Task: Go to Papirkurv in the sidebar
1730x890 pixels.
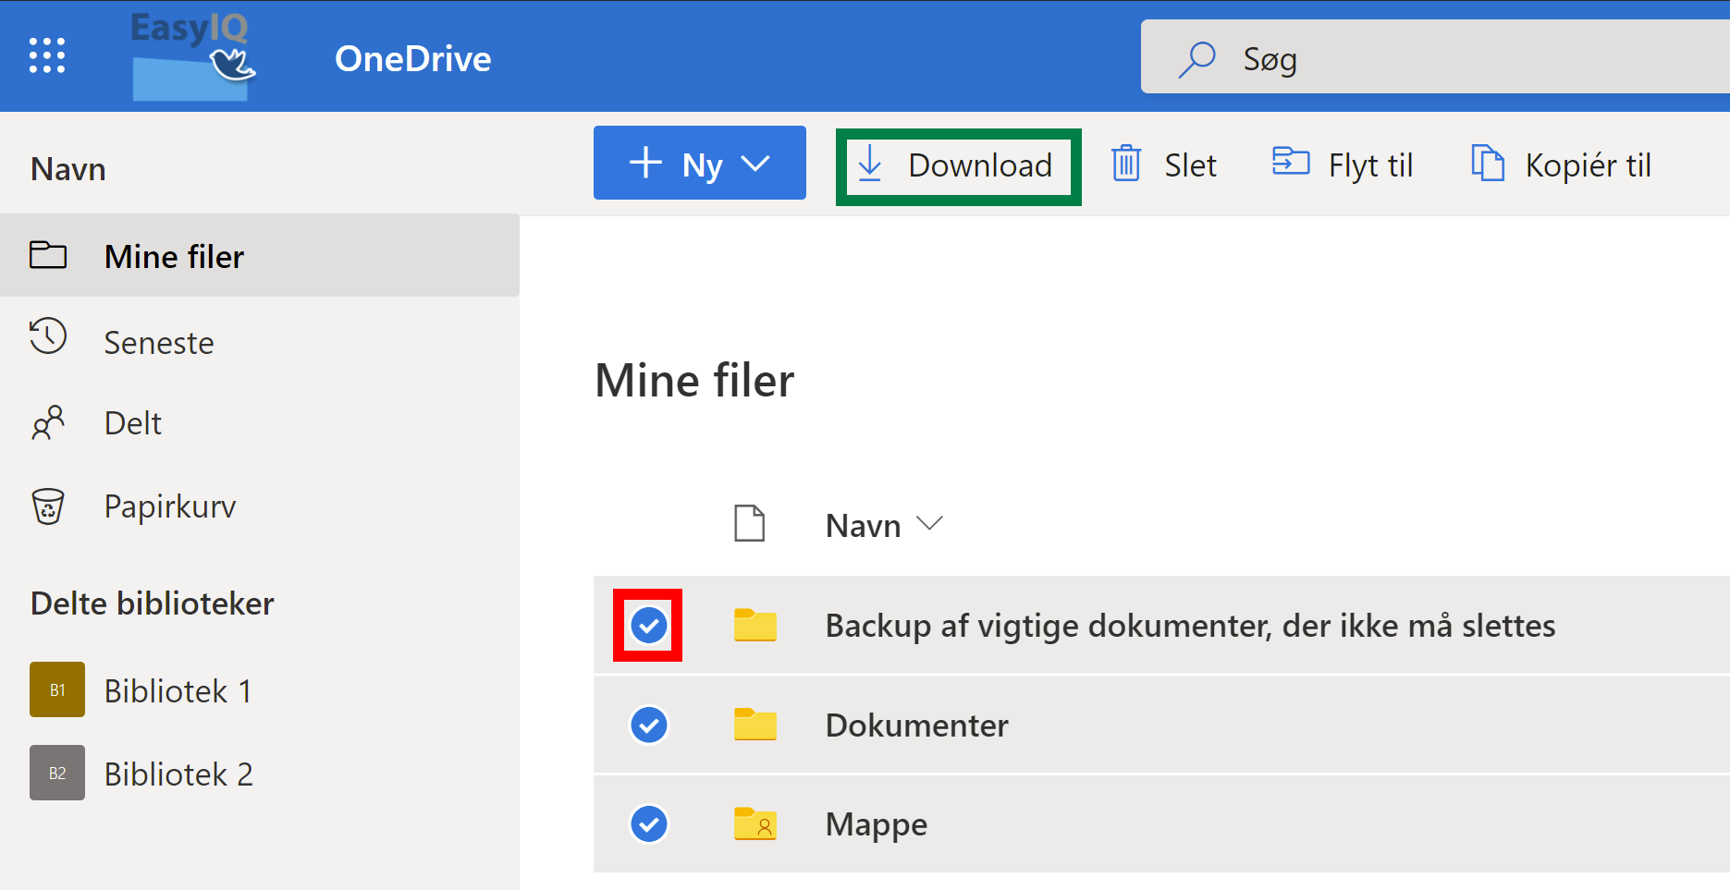Action: (169, 506)
